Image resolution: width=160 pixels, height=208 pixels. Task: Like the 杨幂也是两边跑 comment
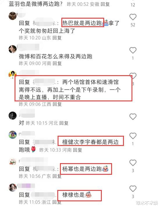click(133, 163)
